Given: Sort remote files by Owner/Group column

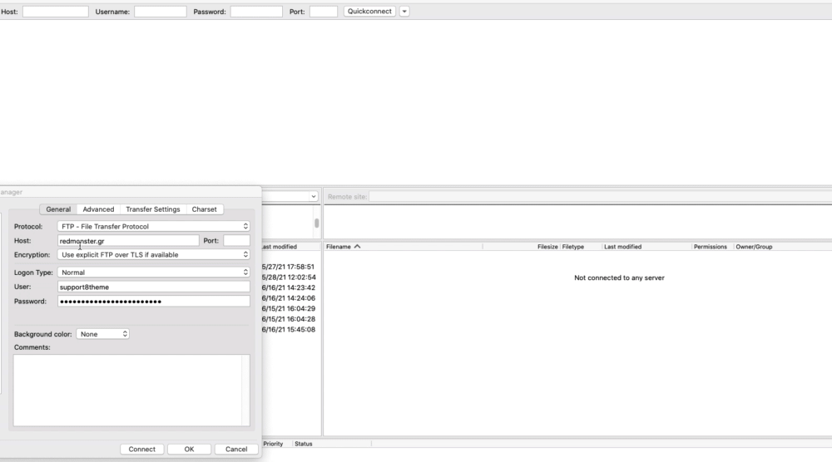Looking at the screenshot, I should [x=754, y=247].
